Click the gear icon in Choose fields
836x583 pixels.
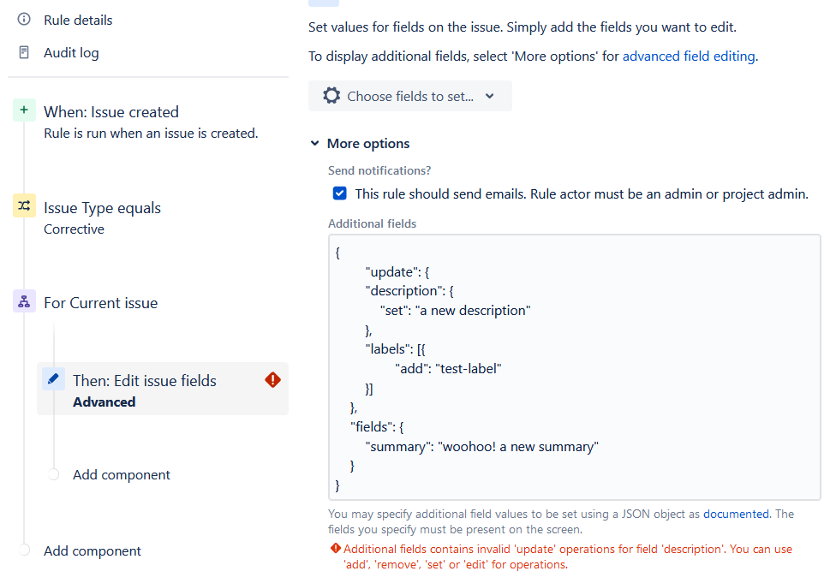(331, 96)
